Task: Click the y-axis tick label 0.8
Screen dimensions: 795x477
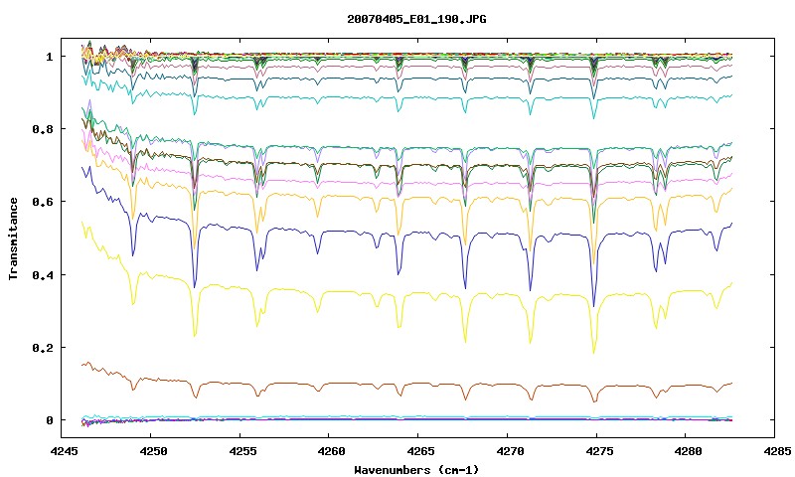Action: (43, 129)
